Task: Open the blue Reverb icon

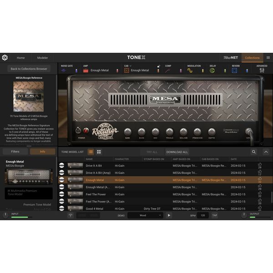Action: click(234, 71)
